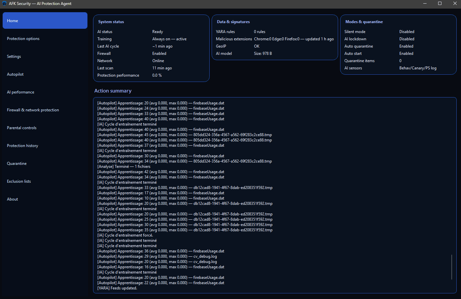Open Exclusion lists

pyautogui.click(x=19, y=181)
